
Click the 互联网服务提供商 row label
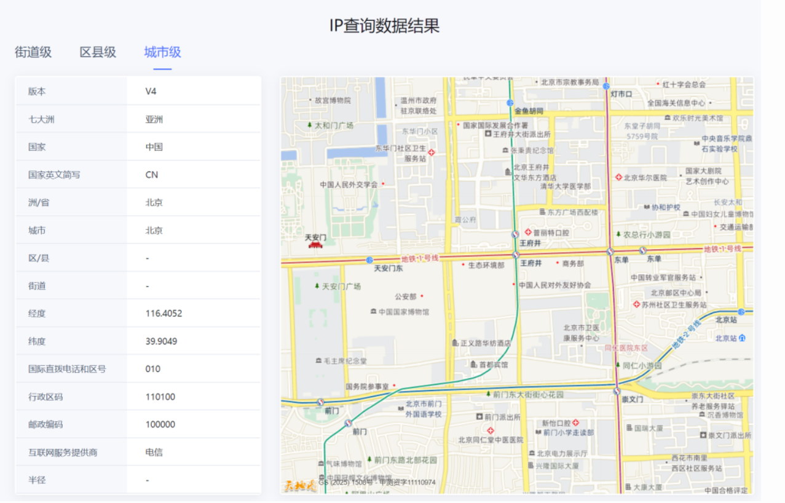pyautogui.click(x=63, y=452)
